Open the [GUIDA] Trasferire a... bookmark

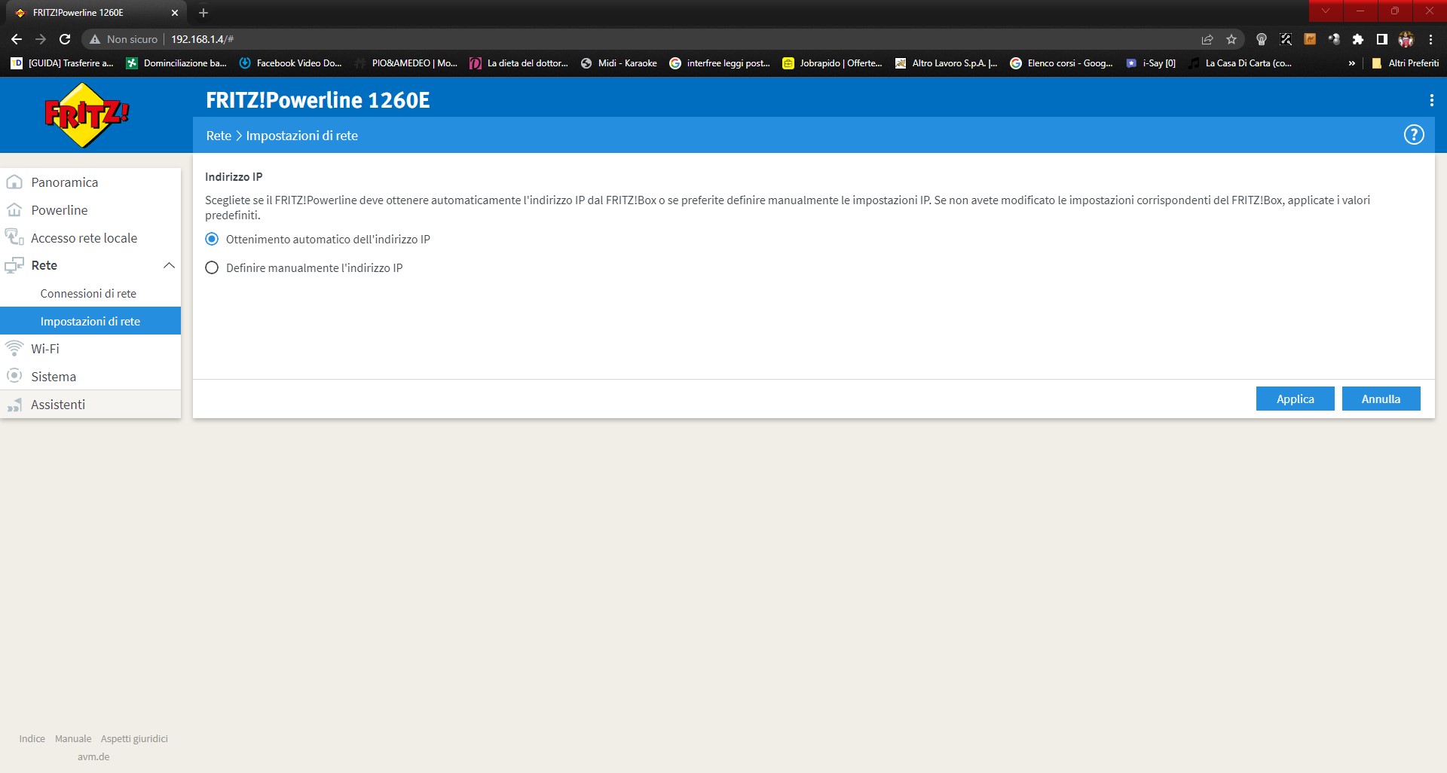(x=63, y=63)
